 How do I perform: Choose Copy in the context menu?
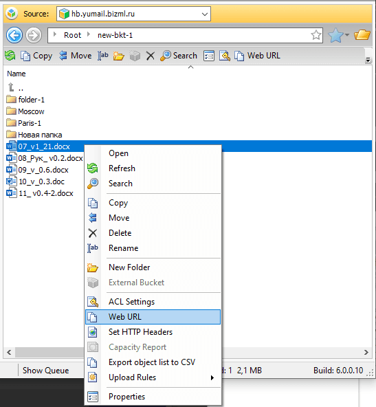point(153,203)
